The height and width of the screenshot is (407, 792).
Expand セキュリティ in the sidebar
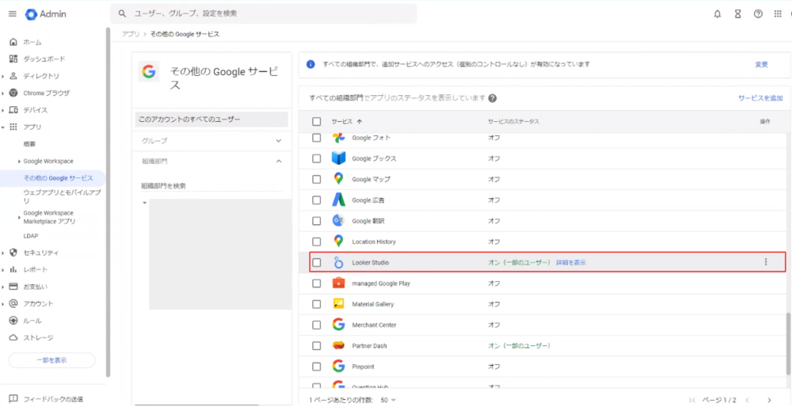point(3,253)
